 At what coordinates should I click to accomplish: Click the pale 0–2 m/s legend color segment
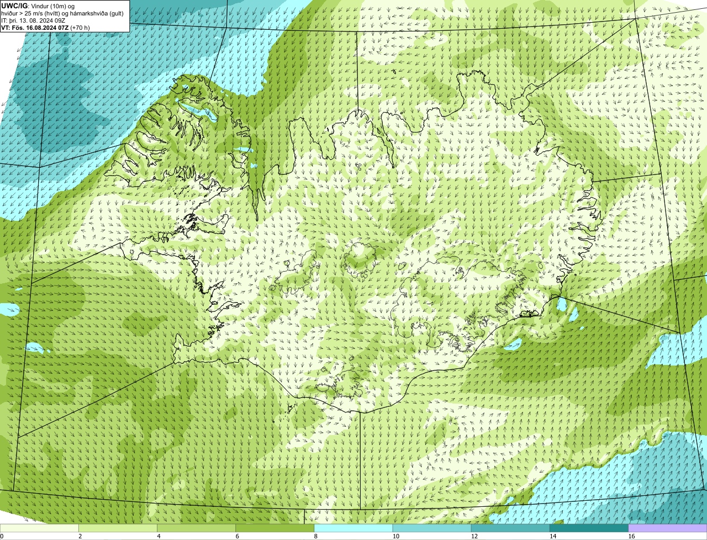click(39, 528)
